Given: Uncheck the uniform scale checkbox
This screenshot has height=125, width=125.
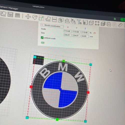Looking at the screenshot, I should [42, 38].
